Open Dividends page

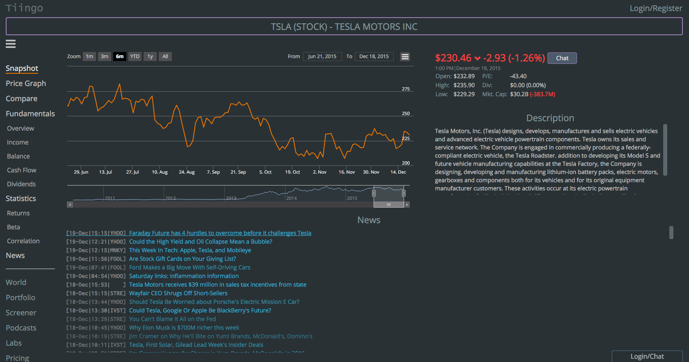(x=21, y=184)
